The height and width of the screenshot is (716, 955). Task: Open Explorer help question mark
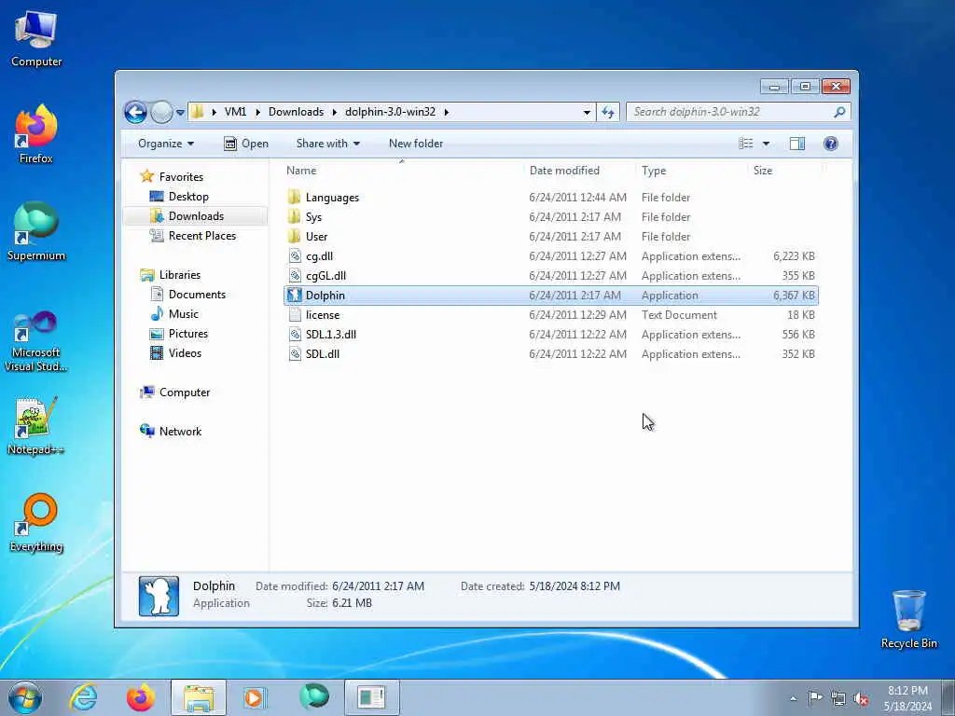click(x=830, y=144)
